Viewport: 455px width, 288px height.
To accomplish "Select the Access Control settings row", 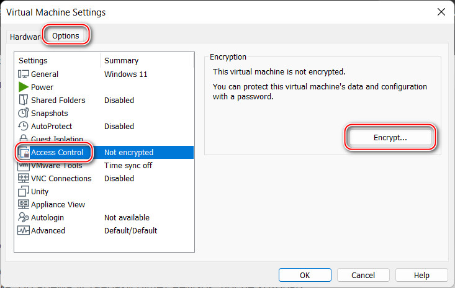I will (x=104, y=152).
